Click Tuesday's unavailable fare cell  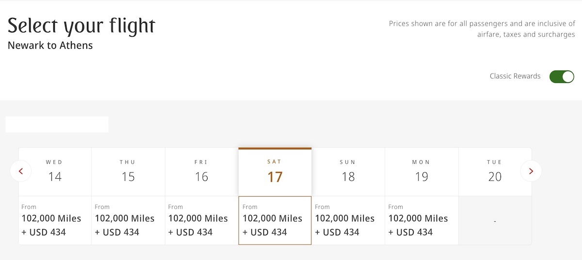click(495, 221)
